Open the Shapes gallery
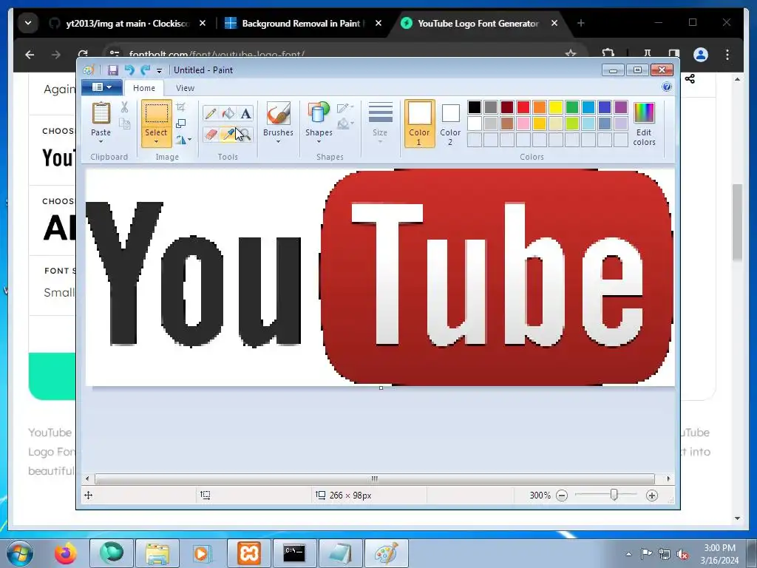This screenshot has width=757, height=568. coord(319,123)
